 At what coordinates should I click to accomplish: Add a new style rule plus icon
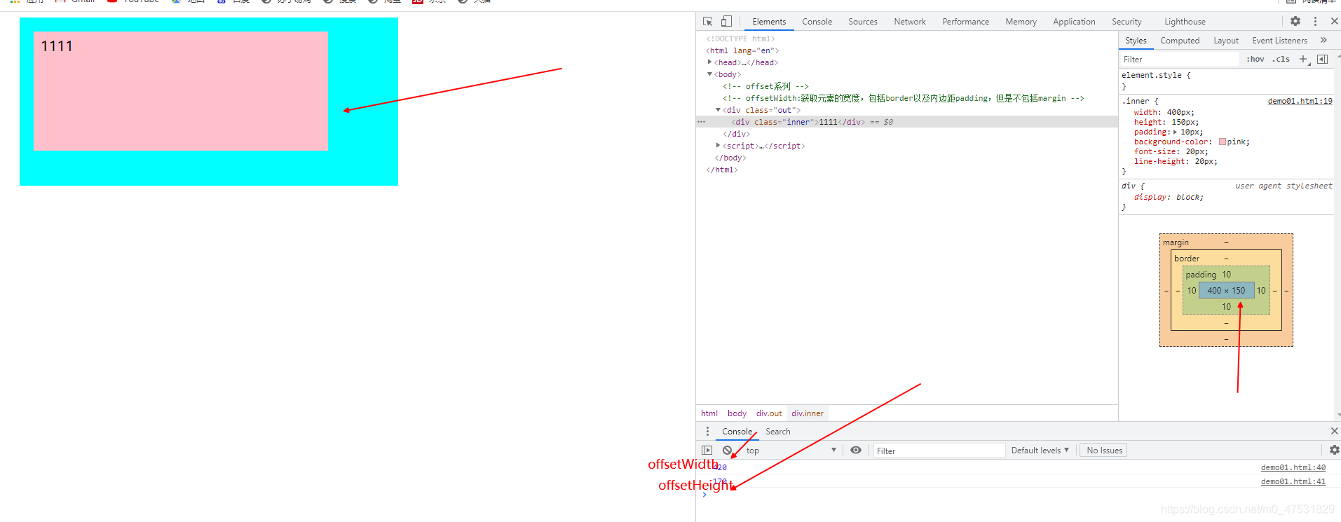click(1304, 60)
